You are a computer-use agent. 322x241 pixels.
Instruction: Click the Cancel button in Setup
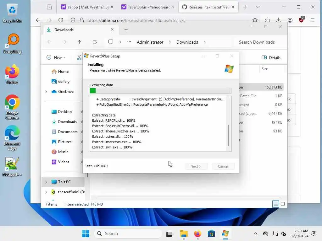pos(223,166)
